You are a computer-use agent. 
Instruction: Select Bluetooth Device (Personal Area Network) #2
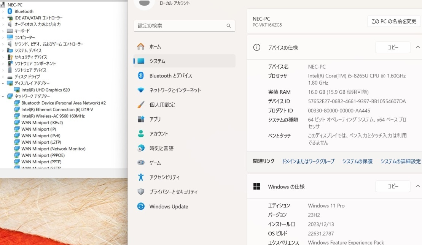[x=64, y=103]
